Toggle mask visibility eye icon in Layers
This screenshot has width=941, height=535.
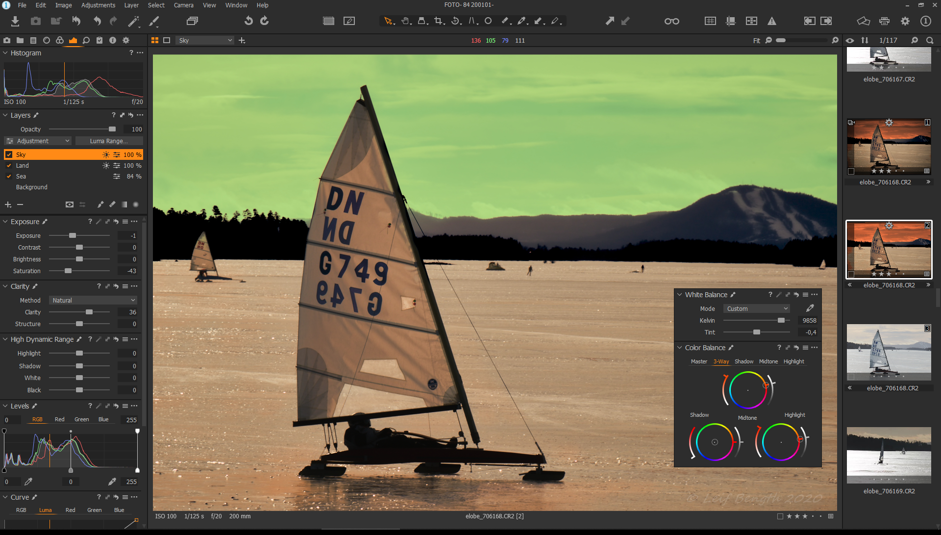pos(70,204)
